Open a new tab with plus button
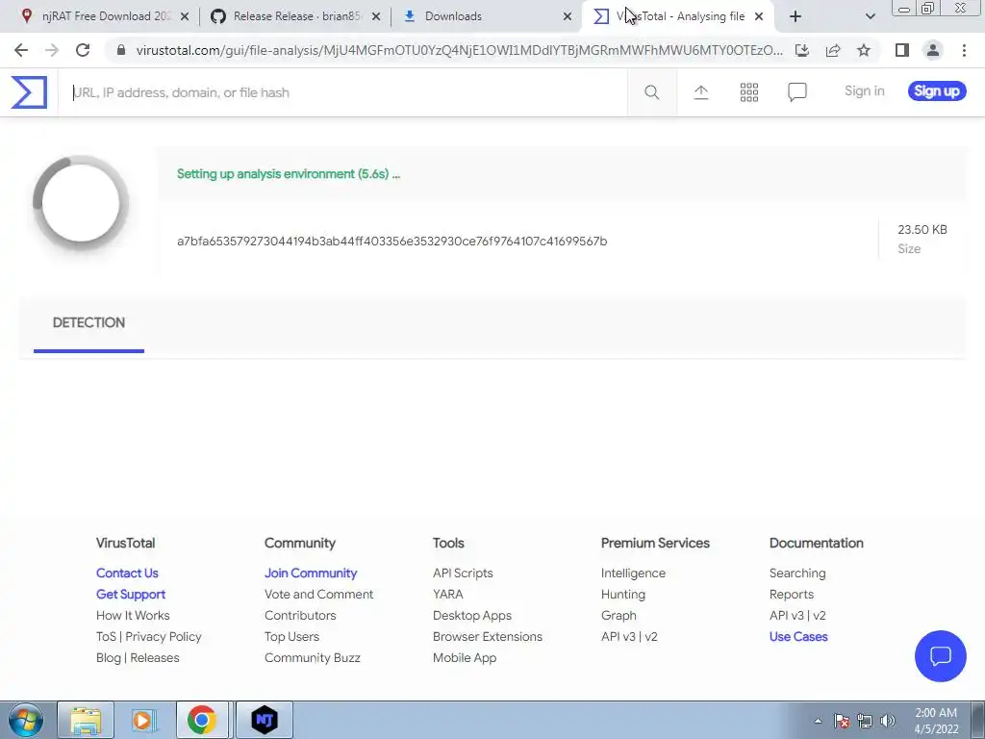This screenshot has width=985, height=739. [x=796, y=16]
